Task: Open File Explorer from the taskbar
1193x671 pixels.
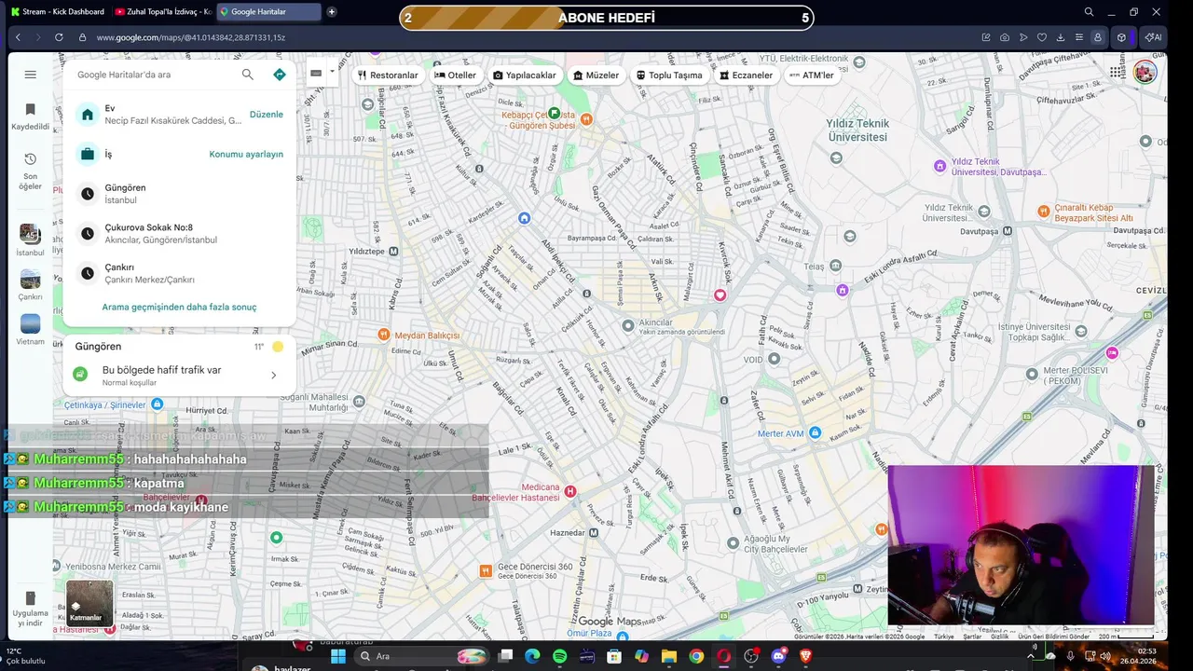Action: point(669,656)
